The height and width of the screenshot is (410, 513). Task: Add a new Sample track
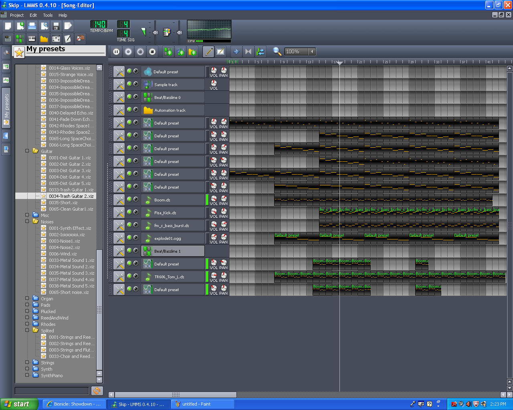[180, 51]
